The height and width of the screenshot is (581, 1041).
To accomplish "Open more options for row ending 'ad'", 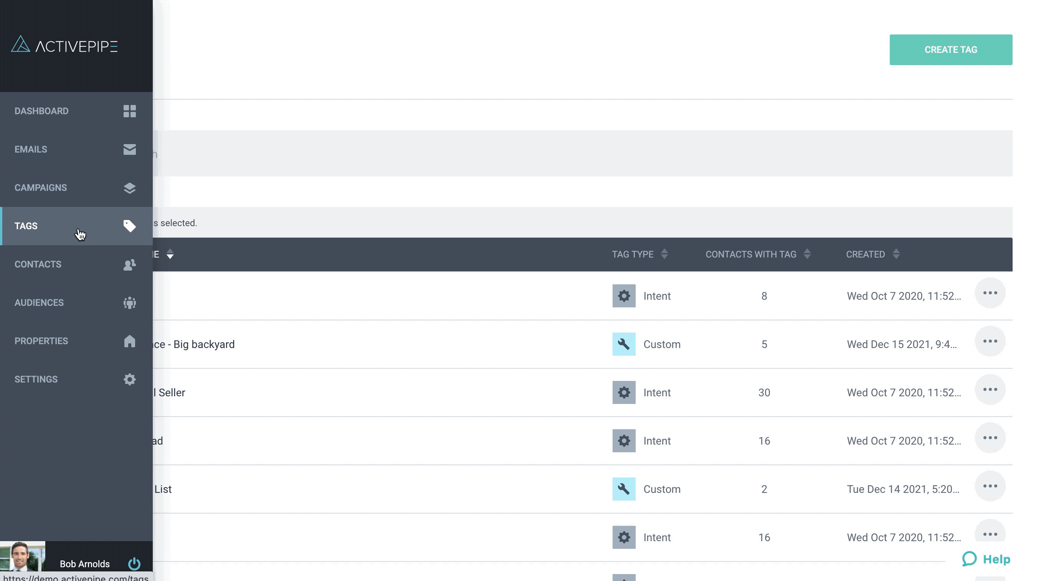I will pos(990,438).
